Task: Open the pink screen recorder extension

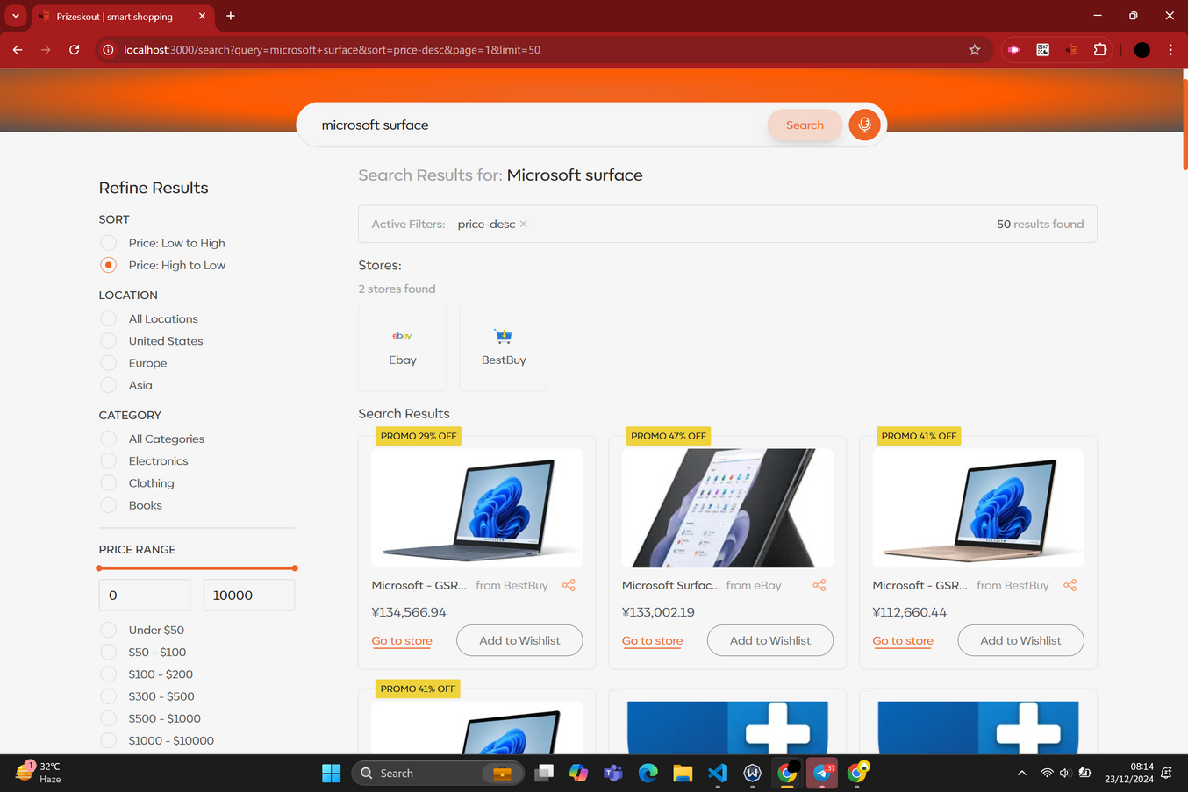Action: click(1013, 50)
